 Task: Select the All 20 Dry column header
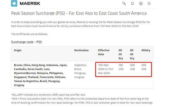[121, 54]
